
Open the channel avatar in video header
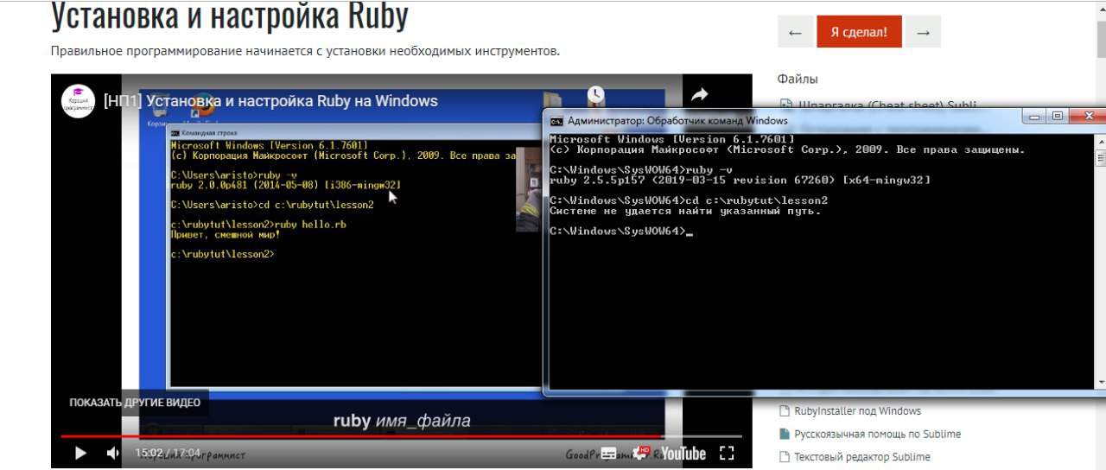point(78,100)
